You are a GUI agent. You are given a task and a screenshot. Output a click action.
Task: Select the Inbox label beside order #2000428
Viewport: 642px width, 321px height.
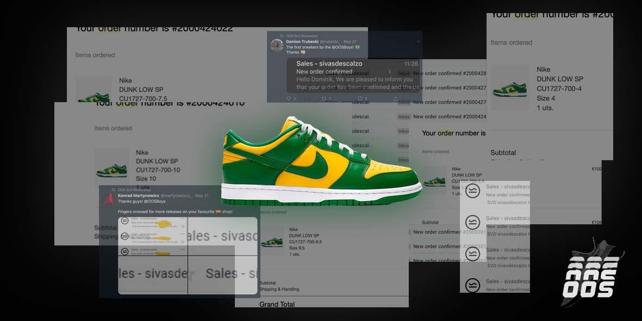[404, 73]
